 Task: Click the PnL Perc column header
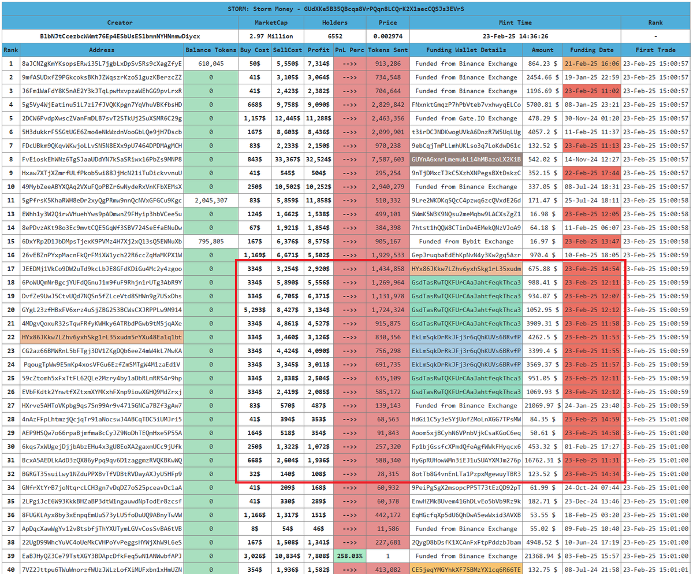(x=349, y=50)
